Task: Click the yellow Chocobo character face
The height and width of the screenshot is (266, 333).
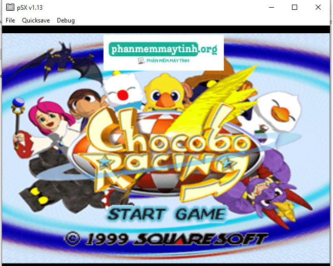Action: click(x=164, y=93)
